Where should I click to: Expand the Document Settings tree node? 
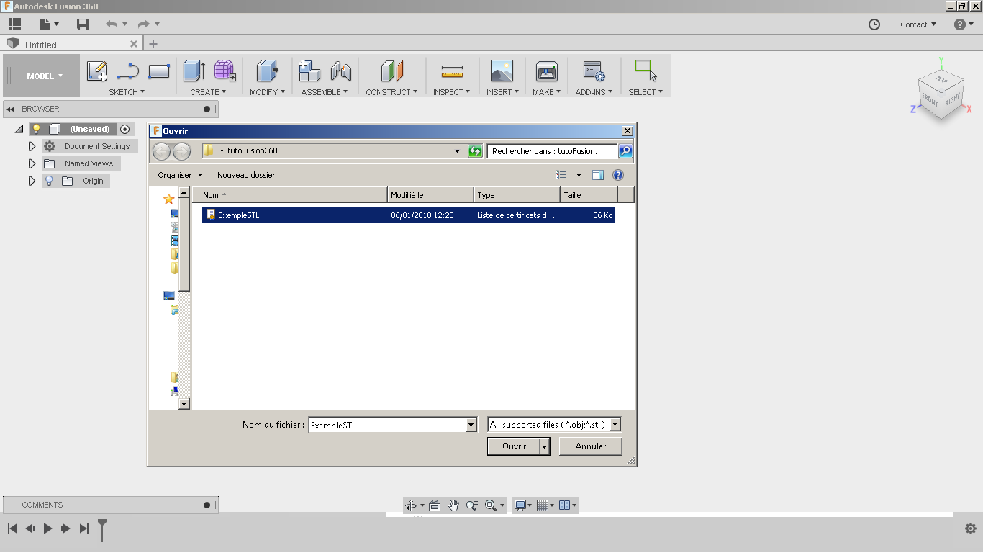click(x=32, y=146)
